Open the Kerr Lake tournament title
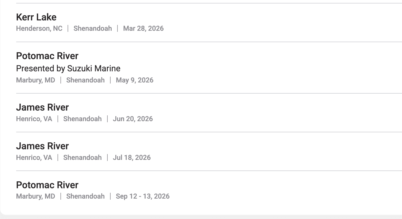402x219 pixels. (x=36, y=17)
